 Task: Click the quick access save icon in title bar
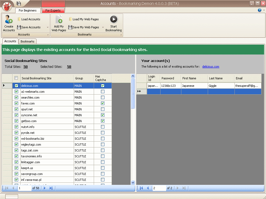[x=19, y=3]
